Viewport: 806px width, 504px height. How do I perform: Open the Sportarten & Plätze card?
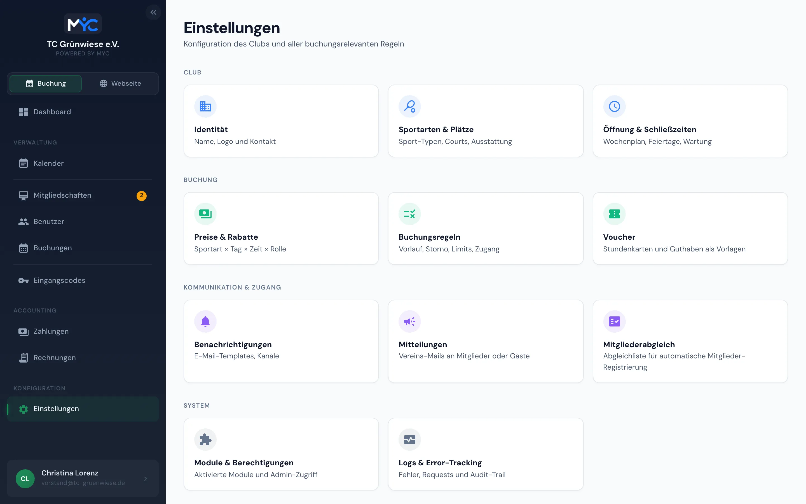(486, 121)
